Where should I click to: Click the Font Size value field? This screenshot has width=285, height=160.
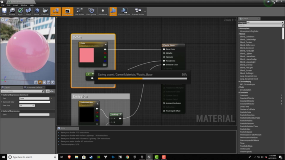click(27, 105)
